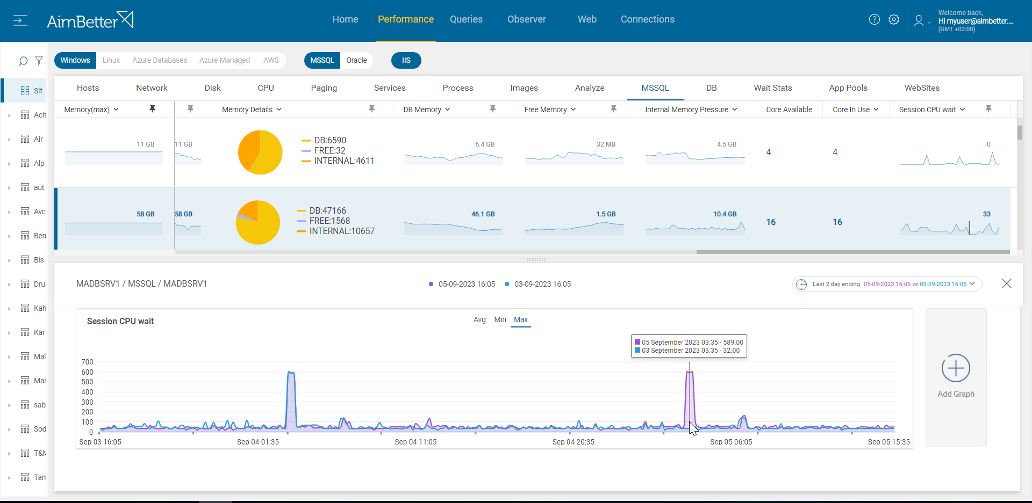Screen dimensions: 1032x503
Task: Open the user profile icon
Action: tap(919, 20)
